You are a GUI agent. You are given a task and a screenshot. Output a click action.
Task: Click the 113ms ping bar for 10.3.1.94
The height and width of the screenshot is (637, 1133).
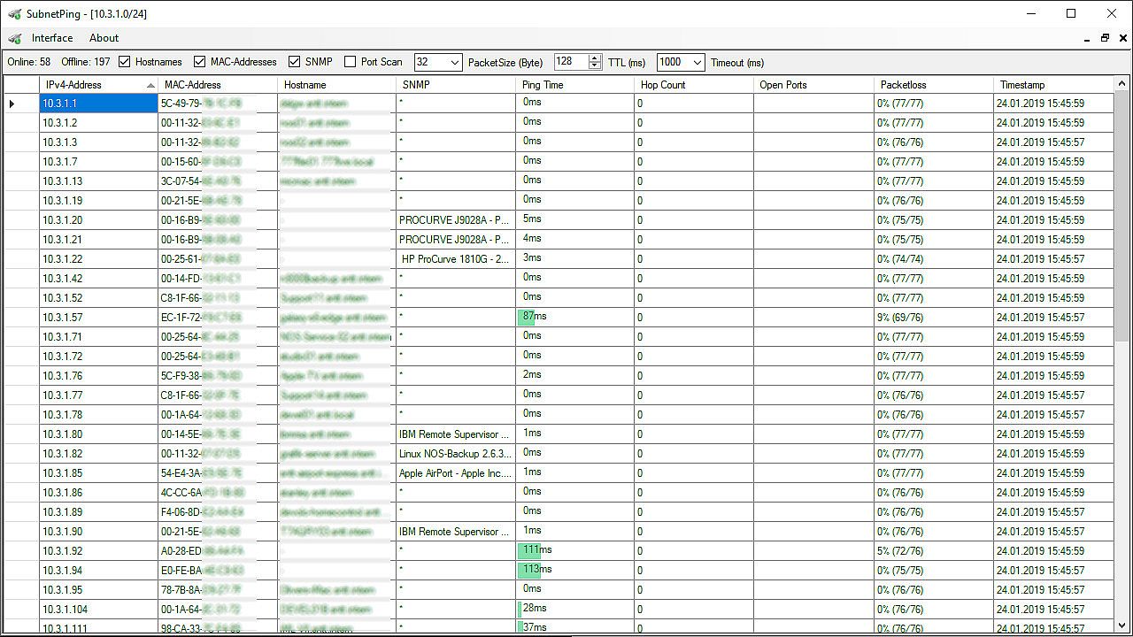tap(529, 571)
